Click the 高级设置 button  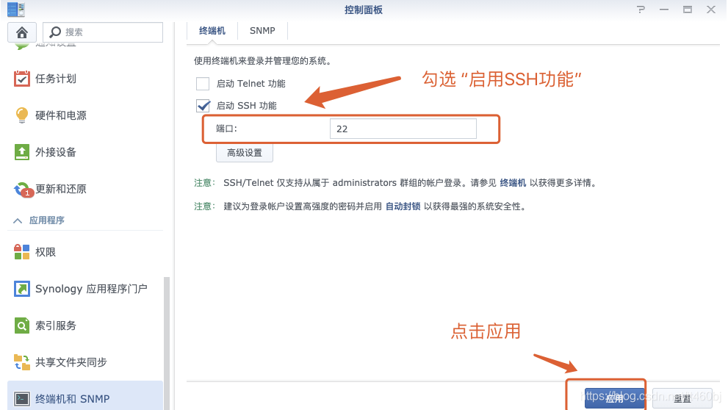point(245,153)
